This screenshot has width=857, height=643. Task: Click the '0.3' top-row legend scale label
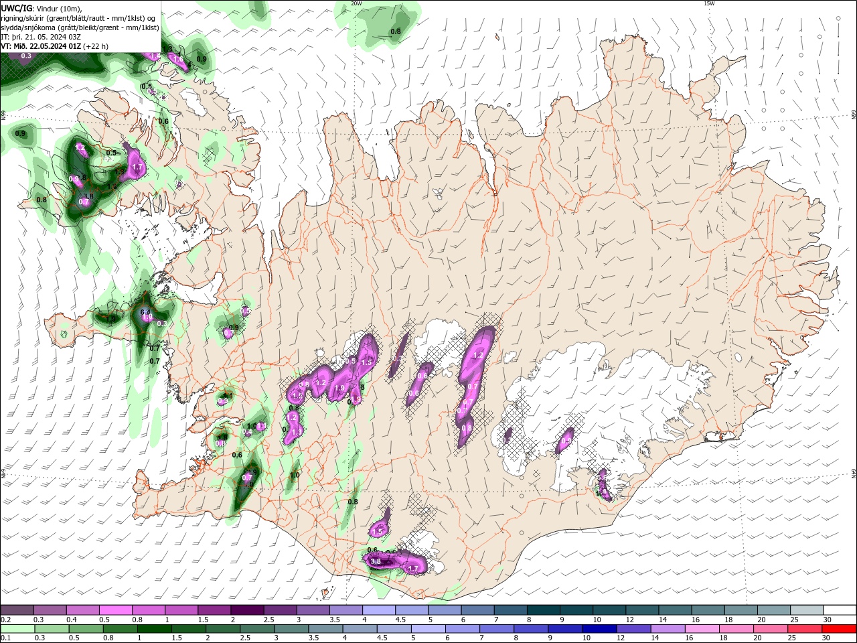point(39,620)
